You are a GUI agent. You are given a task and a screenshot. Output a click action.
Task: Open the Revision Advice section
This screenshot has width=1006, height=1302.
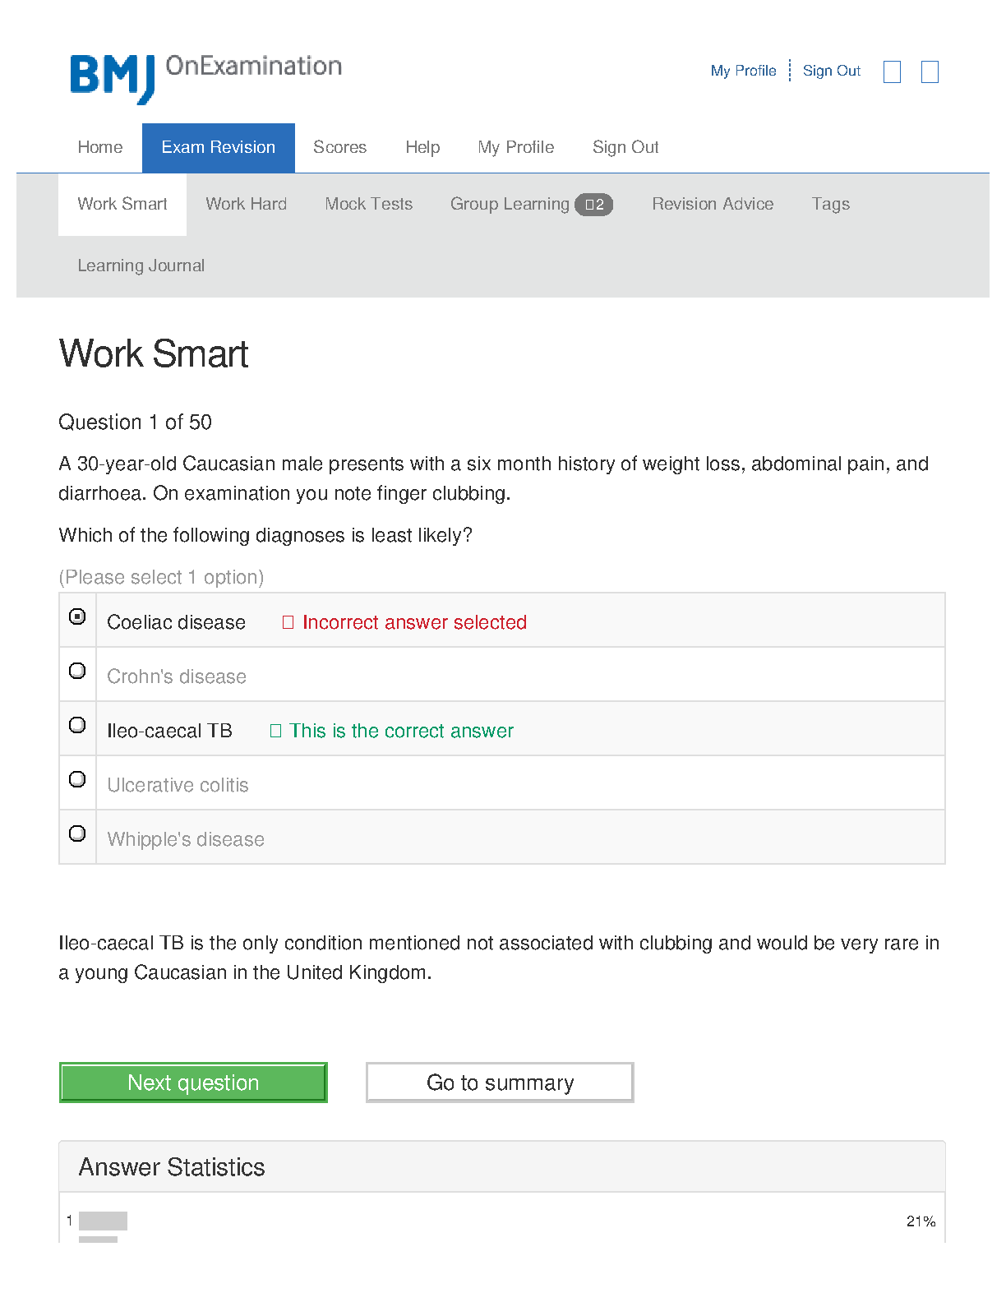tap(713, 205)
